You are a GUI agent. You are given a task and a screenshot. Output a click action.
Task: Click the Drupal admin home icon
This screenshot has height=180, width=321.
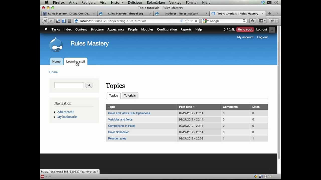tap(46, 29)
